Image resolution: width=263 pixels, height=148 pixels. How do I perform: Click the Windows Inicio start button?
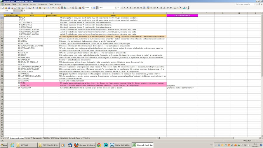(x=4, y=145)
